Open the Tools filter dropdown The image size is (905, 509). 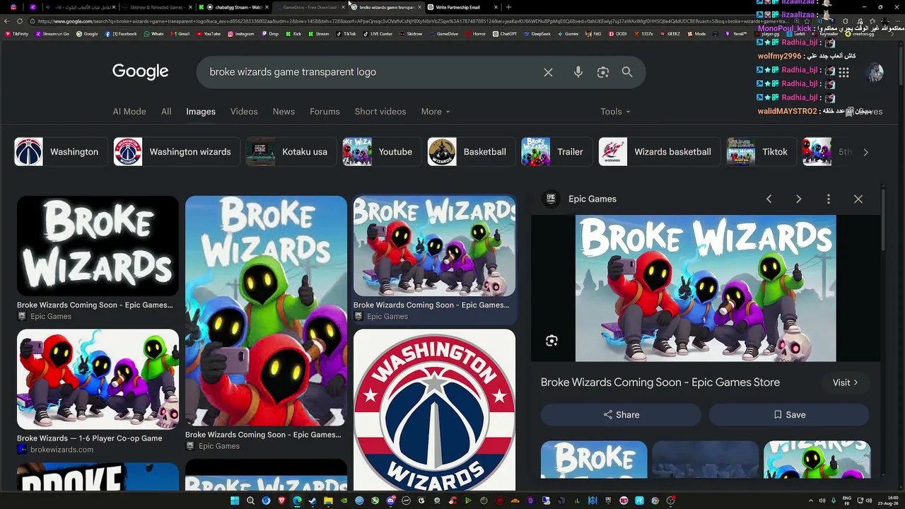click(x=615, y=112)
